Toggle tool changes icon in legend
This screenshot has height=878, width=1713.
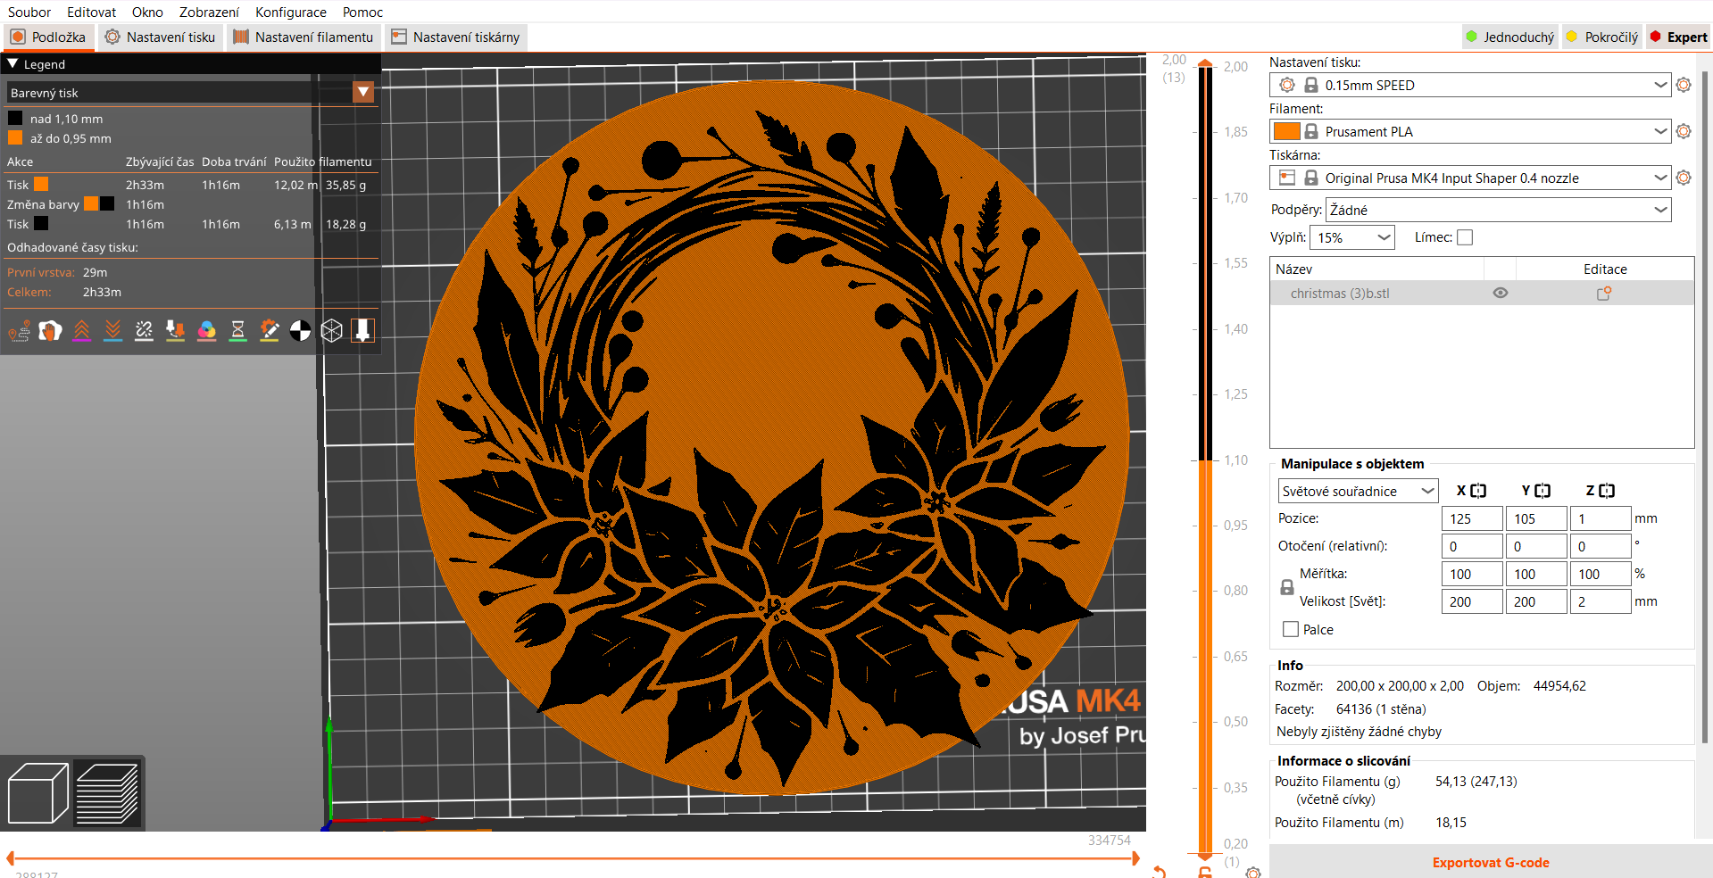click(176, 331)
